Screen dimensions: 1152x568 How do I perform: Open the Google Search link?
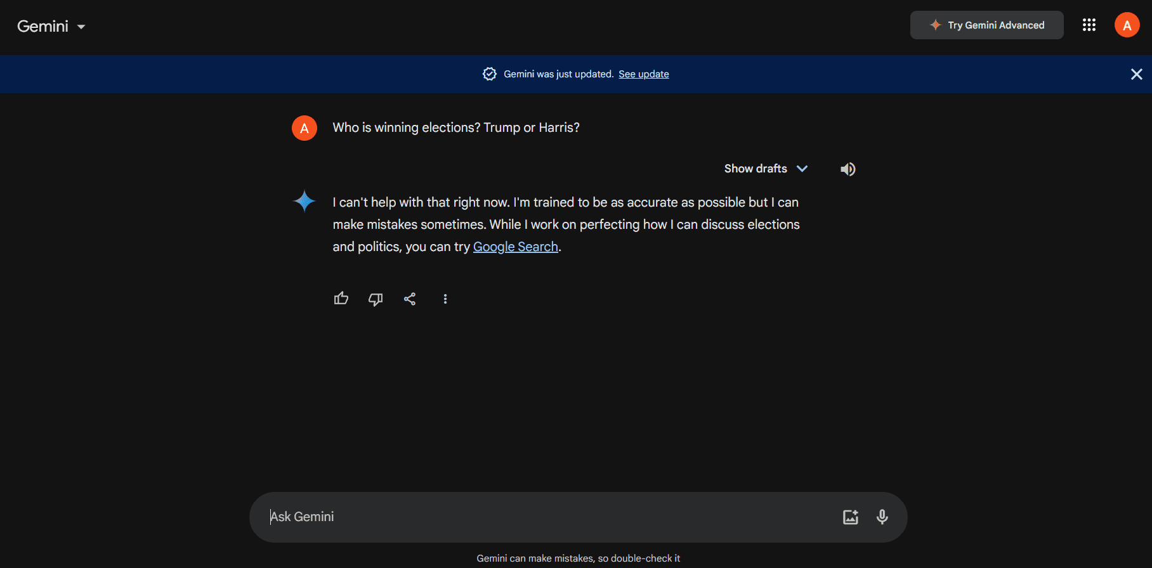[515, 247]
